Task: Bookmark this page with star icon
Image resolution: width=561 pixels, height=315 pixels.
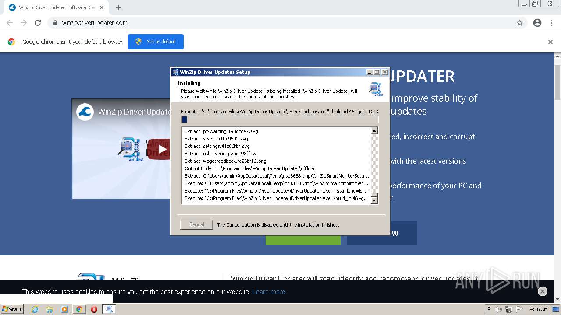Action: tap(520, 23)
